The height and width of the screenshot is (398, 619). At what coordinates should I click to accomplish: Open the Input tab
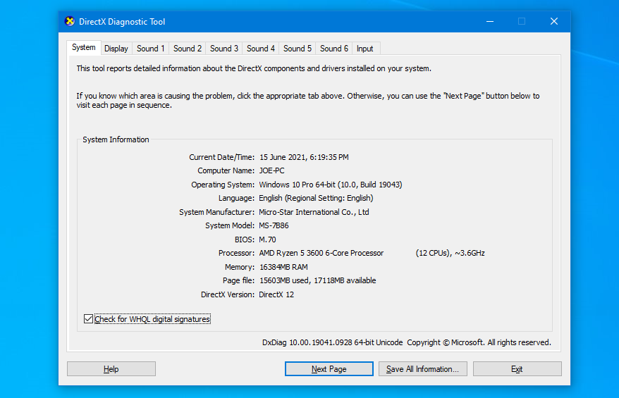pyautogui.click(x=364, y=49)
